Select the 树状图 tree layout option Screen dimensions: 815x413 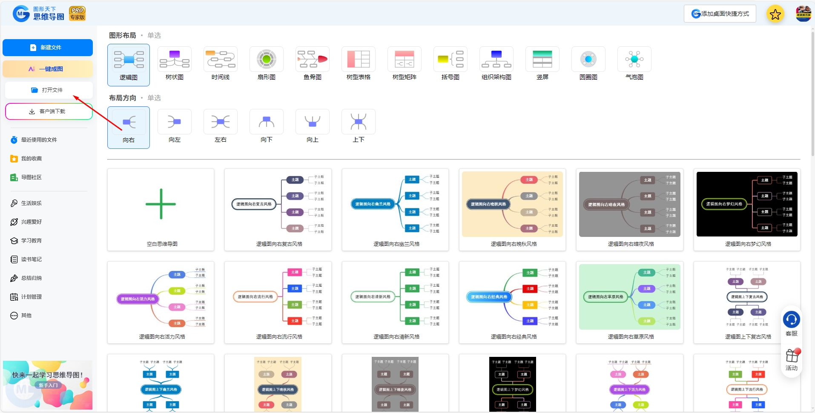click(x=174, y=60)
